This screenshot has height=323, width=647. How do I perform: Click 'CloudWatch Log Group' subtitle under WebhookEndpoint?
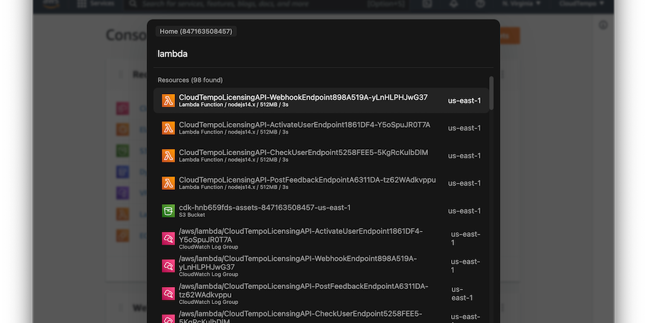pyautogui.click(x=209, y=274)
